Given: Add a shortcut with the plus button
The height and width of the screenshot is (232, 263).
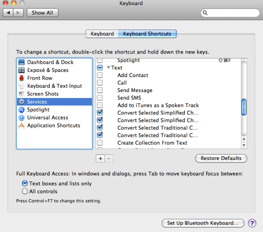Looking at the screenshot, I should point(100,158).
